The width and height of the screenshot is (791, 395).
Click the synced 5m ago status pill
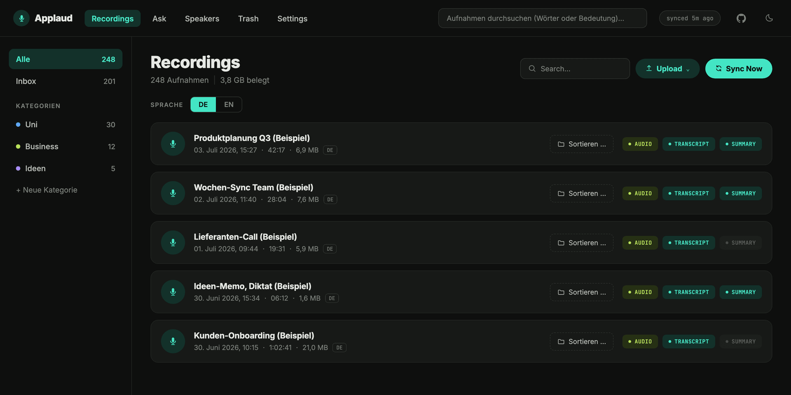[x=690, y=18]
